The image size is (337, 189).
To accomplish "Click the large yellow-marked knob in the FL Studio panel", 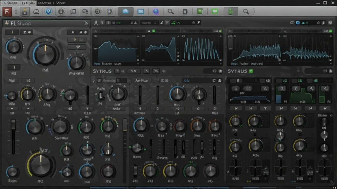I will pos(41,165).
